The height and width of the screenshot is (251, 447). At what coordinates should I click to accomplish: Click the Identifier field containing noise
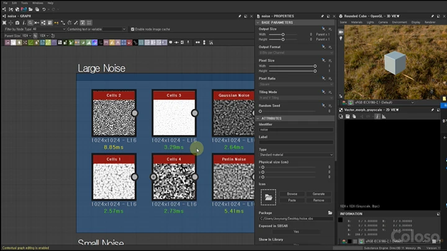click(296, 130)
